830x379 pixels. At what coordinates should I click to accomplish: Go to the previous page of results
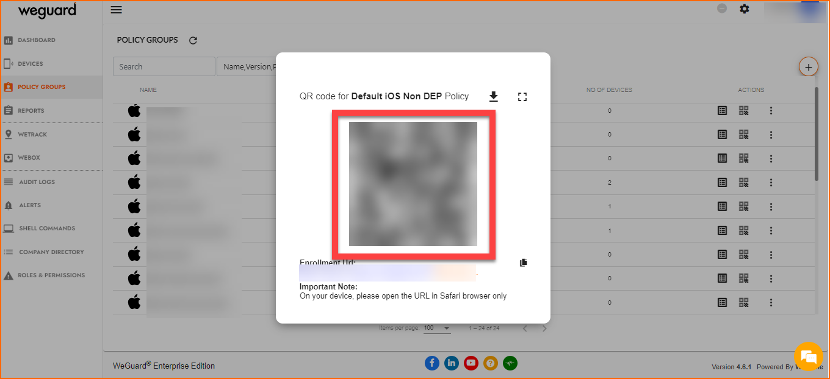coord(524,328)
